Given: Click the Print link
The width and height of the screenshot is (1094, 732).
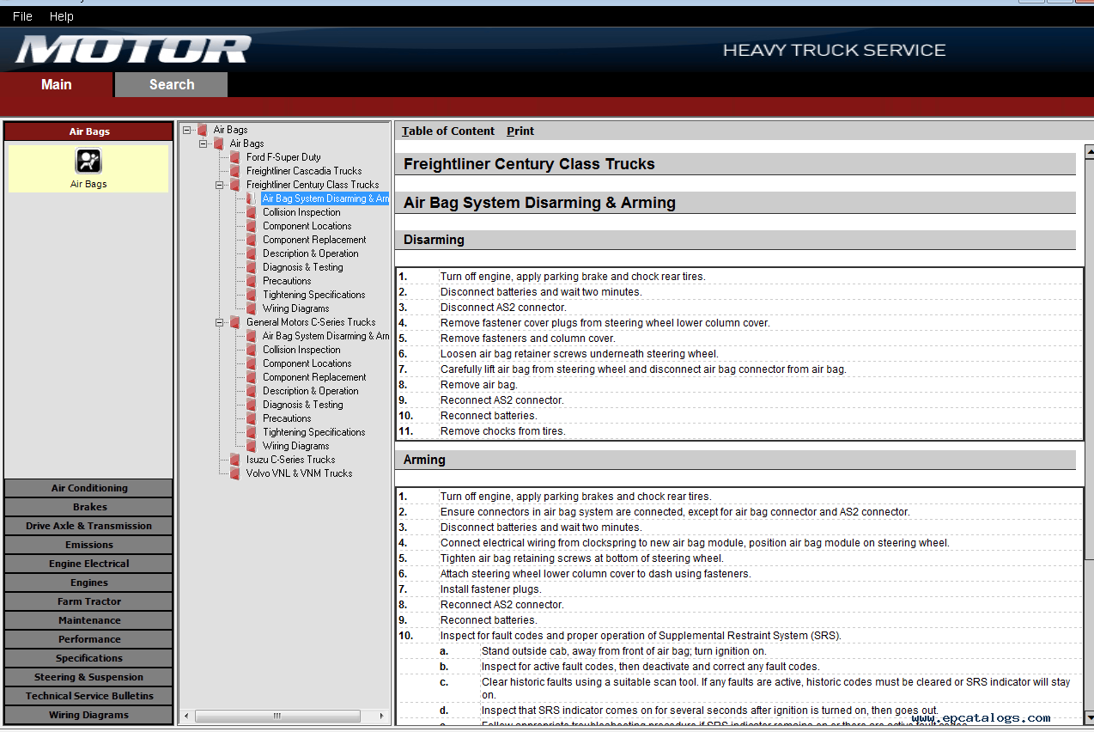Looking at the screenshot, I should pos(520,131).
